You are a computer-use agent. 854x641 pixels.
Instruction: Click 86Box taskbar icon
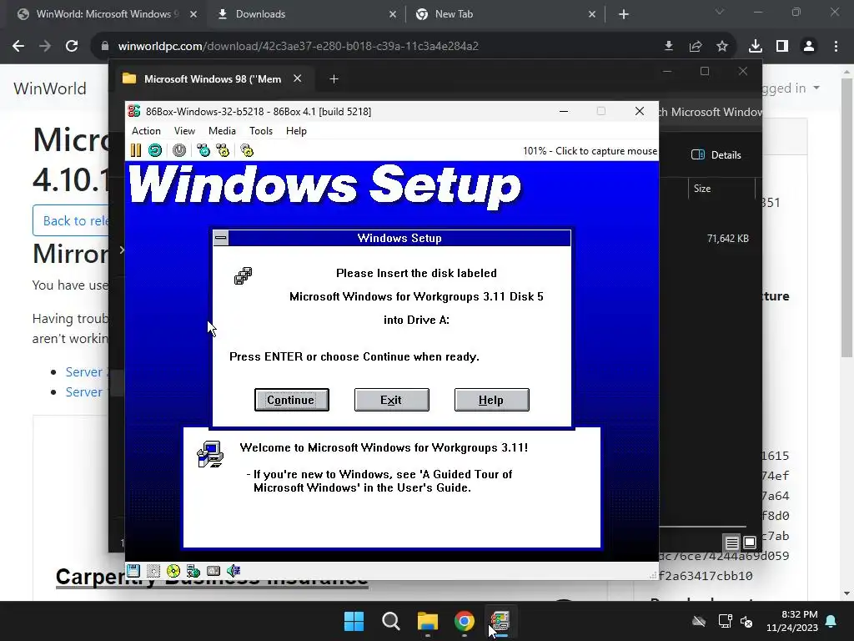(500, 621)
